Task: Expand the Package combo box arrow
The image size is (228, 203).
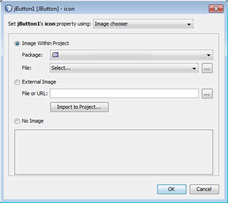Action: [208, 55]
